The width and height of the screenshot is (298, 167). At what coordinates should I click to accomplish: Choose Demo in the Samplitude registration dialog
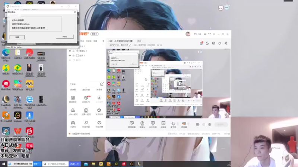[x=64, y=36]
